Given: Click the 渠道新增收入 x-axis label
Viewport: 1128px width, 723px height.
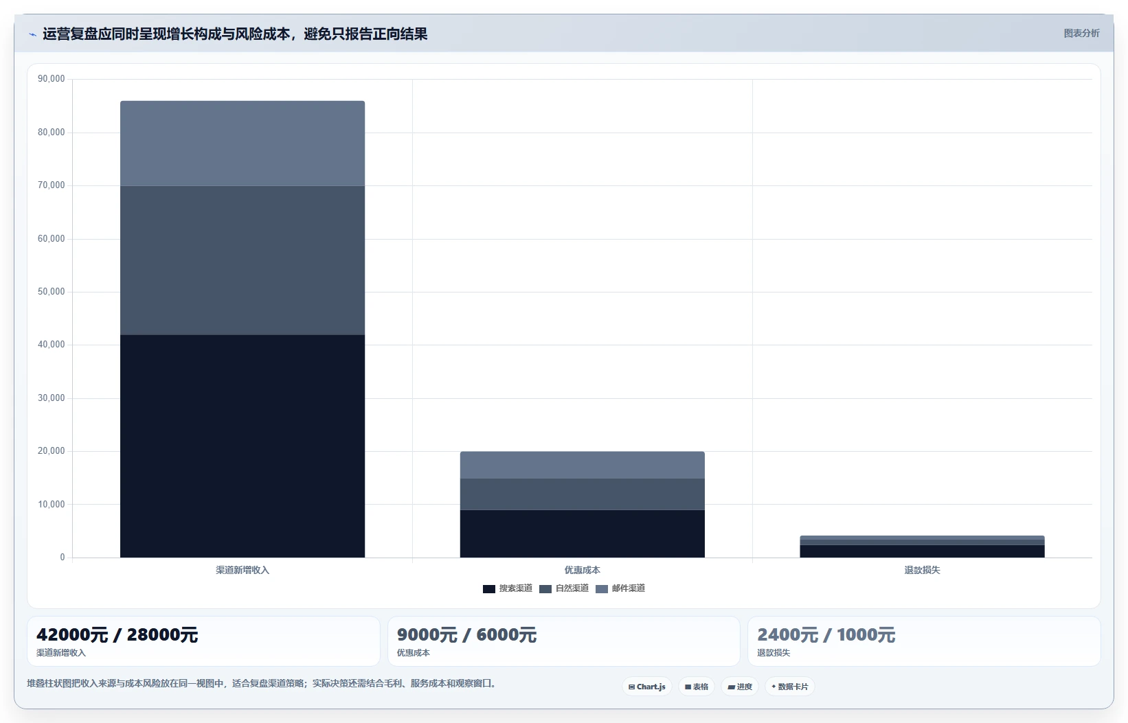Looking at the screenshot, I should (x=242, y=570).
